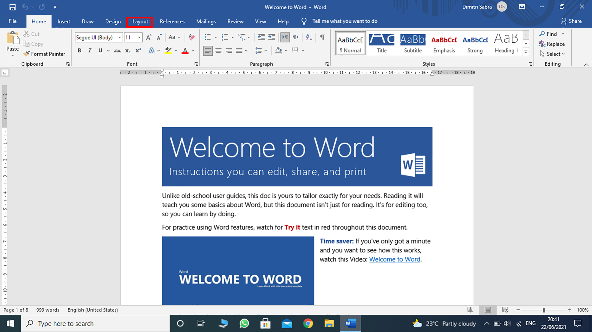The image size is (592, 332).
Task: Click the Share button
Action: tap(571, 21)
